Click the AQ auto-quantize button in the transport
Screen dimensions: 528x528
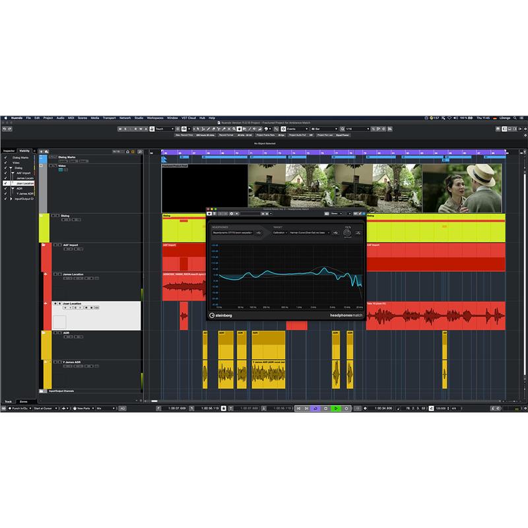123,409
